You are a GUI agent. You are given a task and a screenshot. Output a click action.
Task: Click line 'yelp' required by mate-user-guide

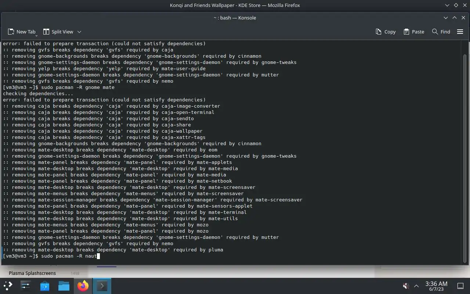pos(104,68)
